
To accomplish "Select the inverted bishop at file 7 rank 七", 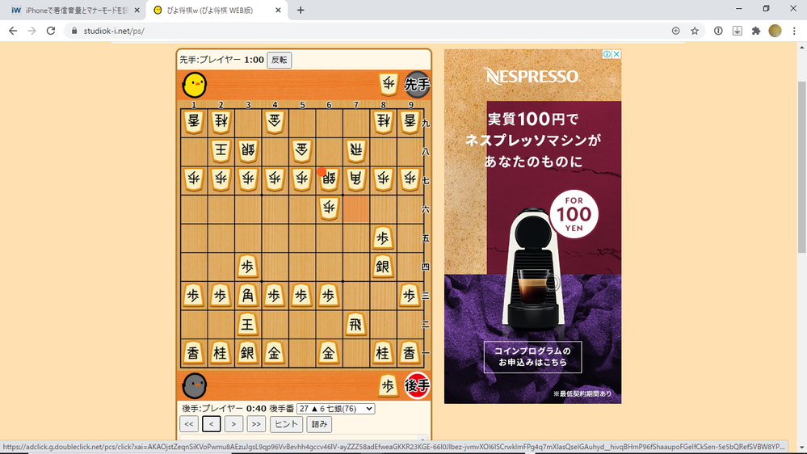I will (x=355, y=179).
